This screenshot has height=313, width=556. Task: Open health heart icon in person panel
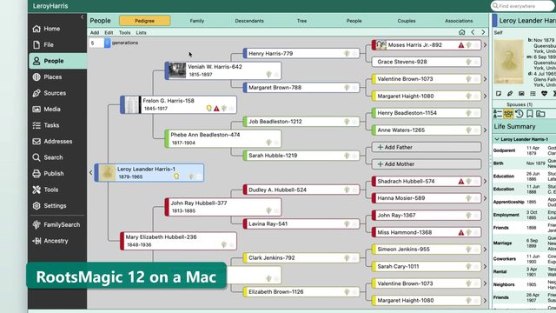tap(545, 94)
